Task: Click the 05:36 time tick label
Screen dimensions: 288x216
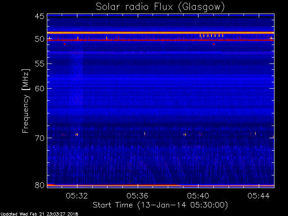Action: coord(137,196)
